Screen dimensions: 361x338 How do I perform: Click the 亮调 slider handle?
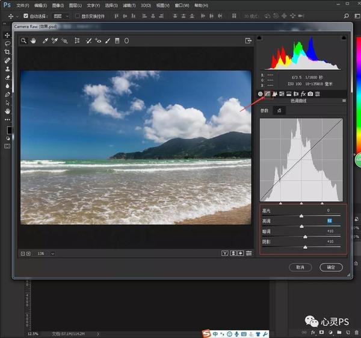point(301,226)
